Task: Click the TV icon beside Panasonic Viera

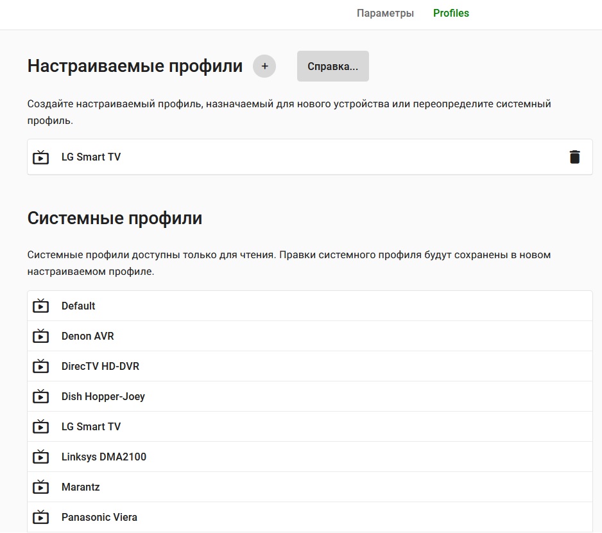Action: point(41,517)
